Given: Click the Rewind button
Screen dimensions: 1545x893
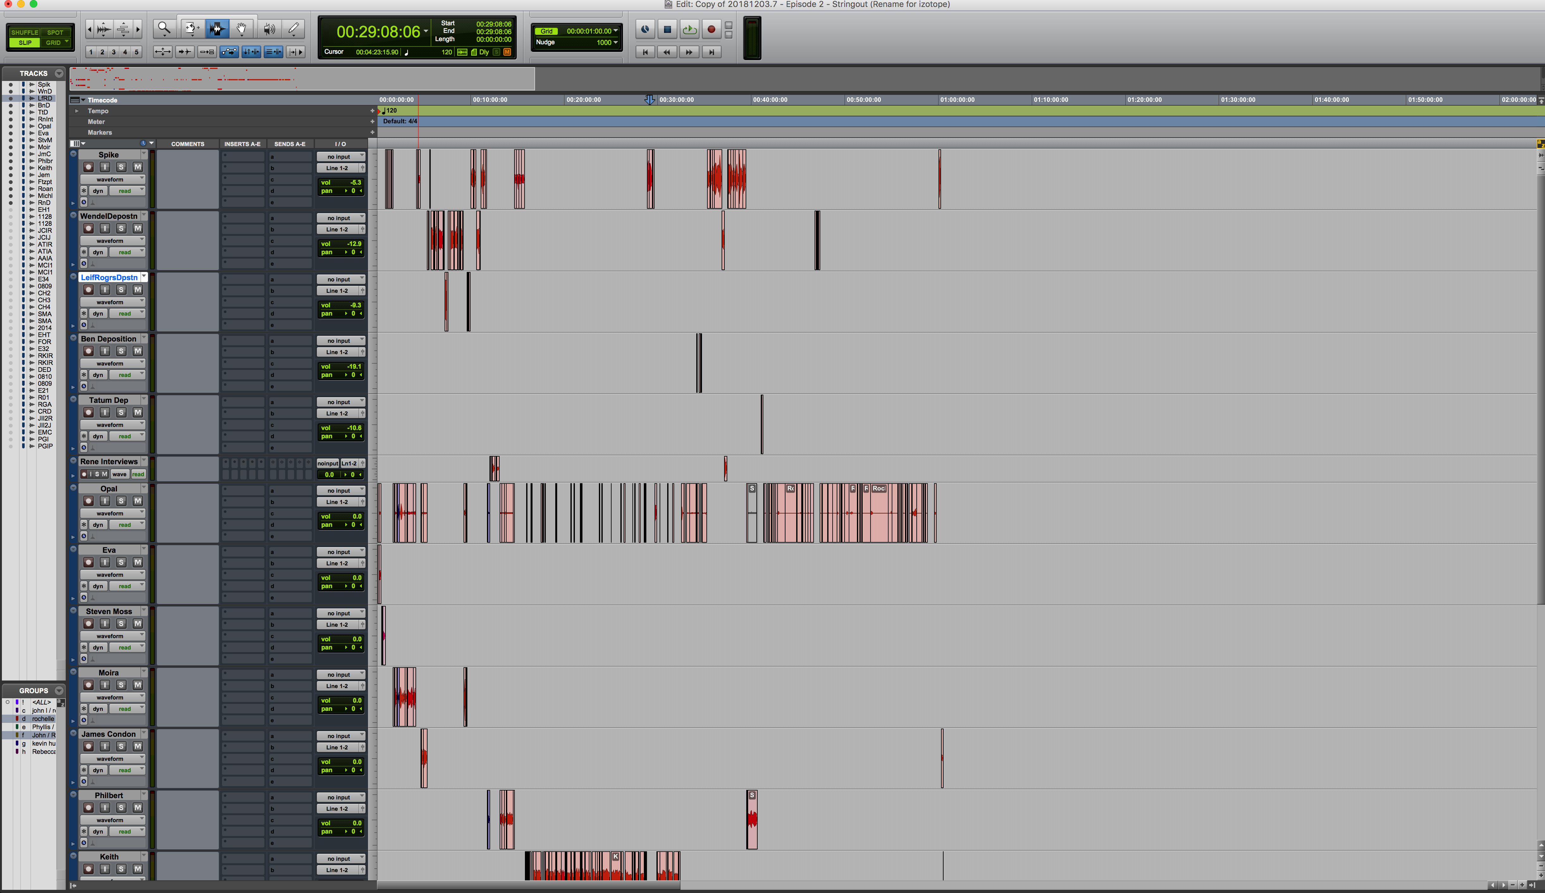Looking at the screenshot, I should point(667,52).
